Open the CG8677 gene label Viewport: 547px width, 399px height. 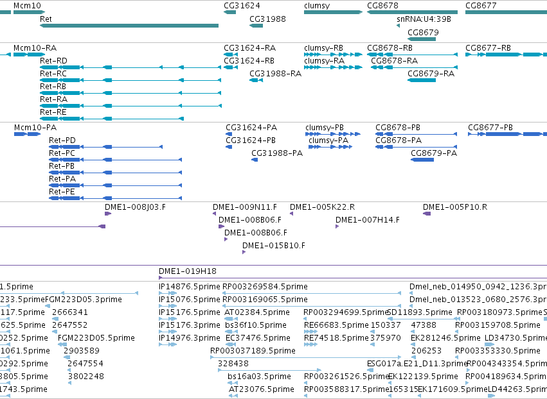pyautogui.click(x=481, y=6)
